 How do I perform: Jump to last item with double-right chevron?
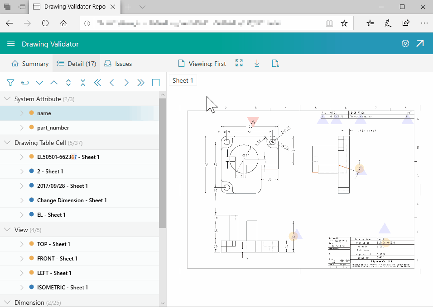pyautogui.click(x=141, y=83)
